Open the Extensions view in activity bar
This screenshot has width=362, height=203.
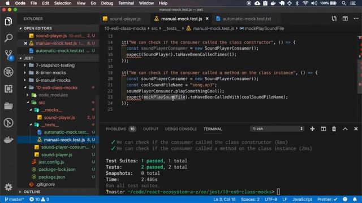(x=8, y=89)
